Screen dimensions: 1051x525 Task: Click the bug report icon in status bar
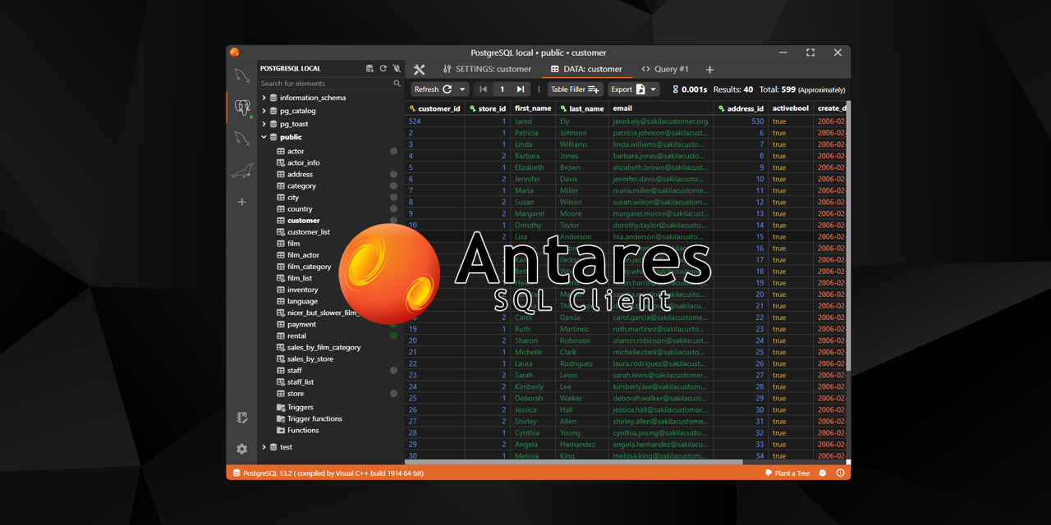click(x=823, y=473)
